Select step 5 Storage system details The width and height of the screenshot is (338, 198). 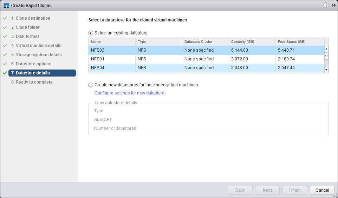coord(39,55)
